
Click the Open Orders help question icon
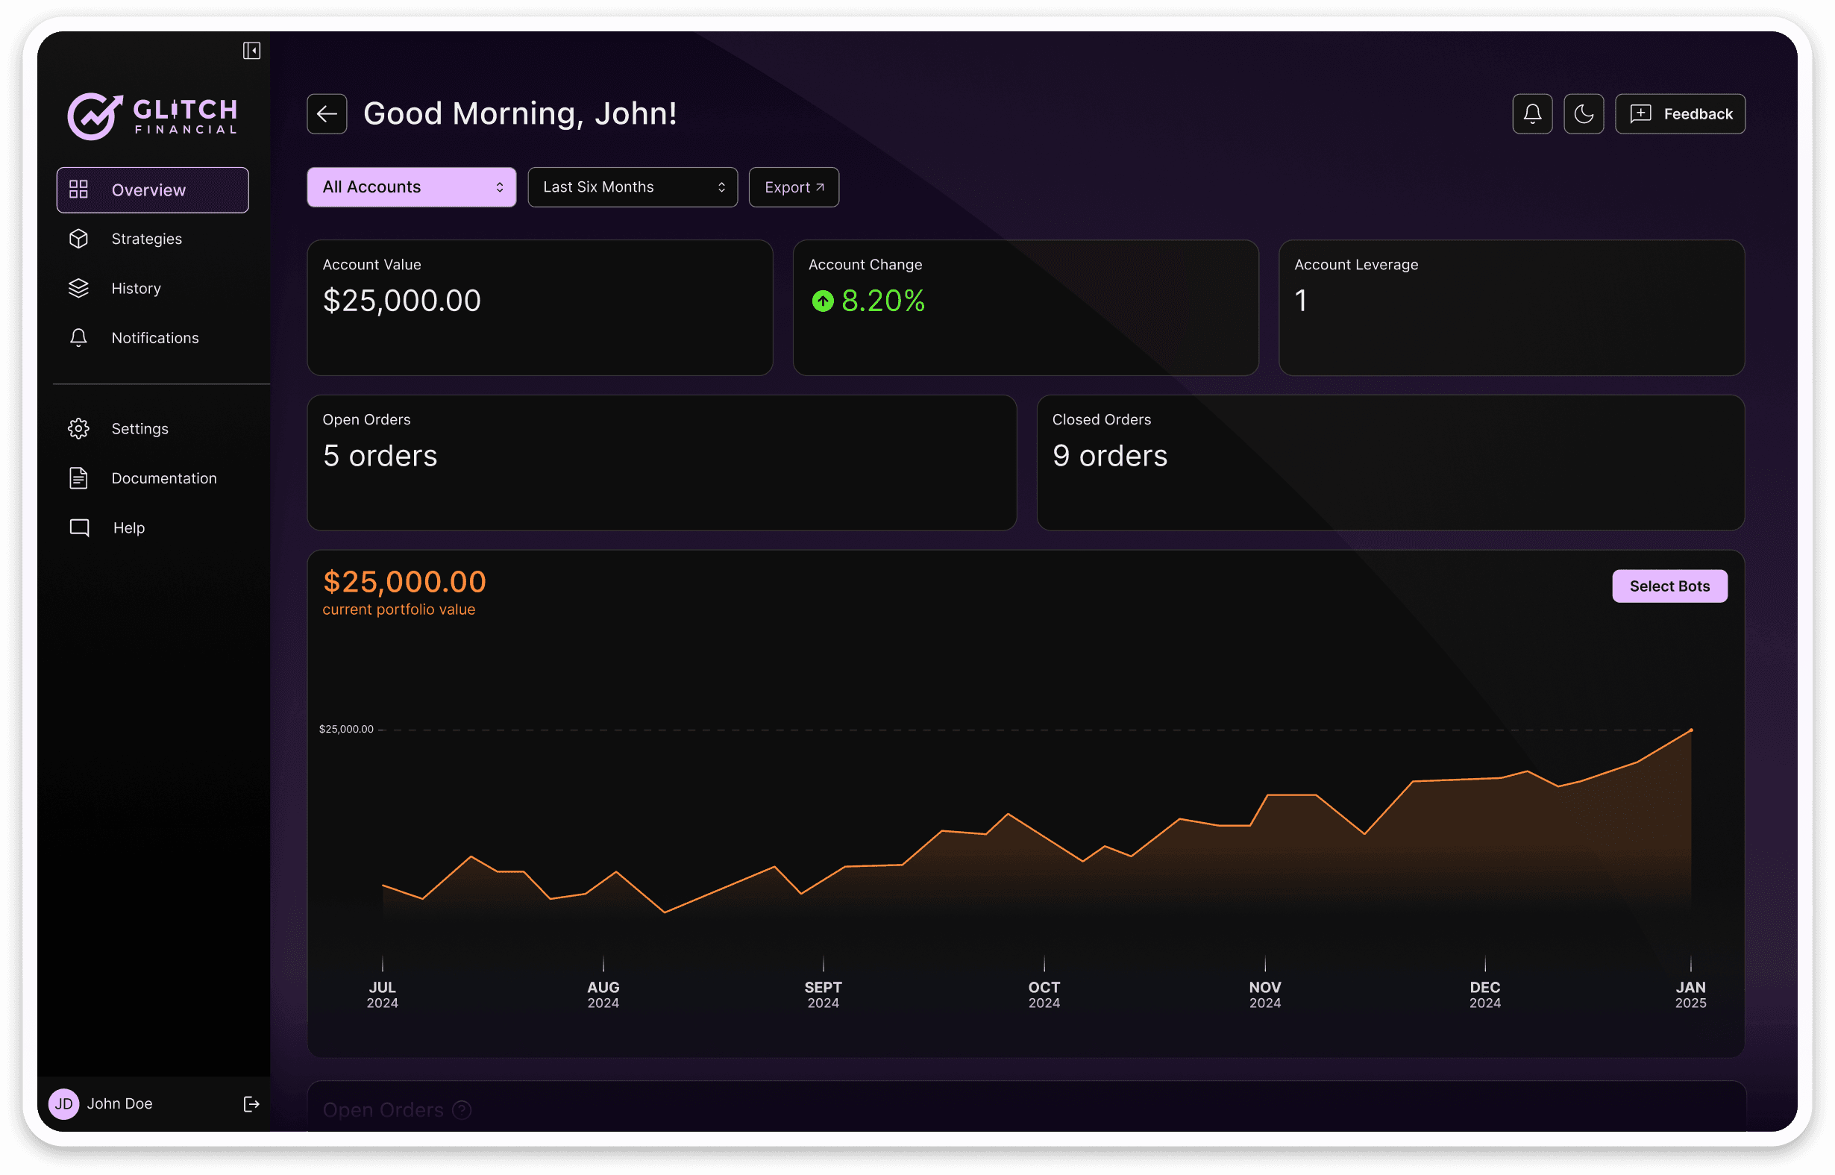coord(462,1109)
